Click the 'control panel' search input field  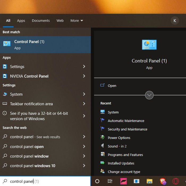(x=45, y=181)
